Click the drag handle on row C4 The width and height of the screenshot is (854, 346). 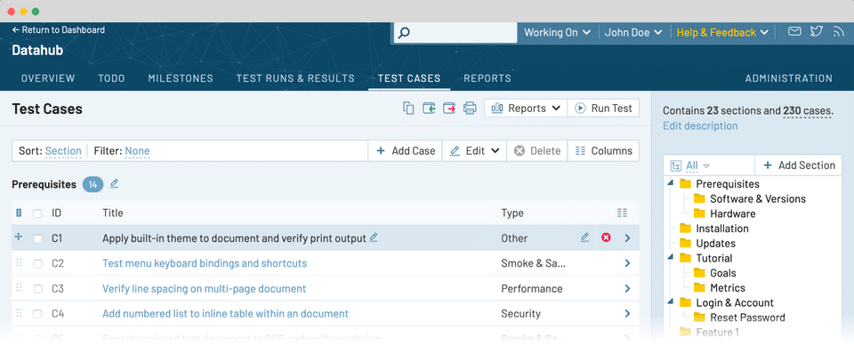click(x=19, y=313)
